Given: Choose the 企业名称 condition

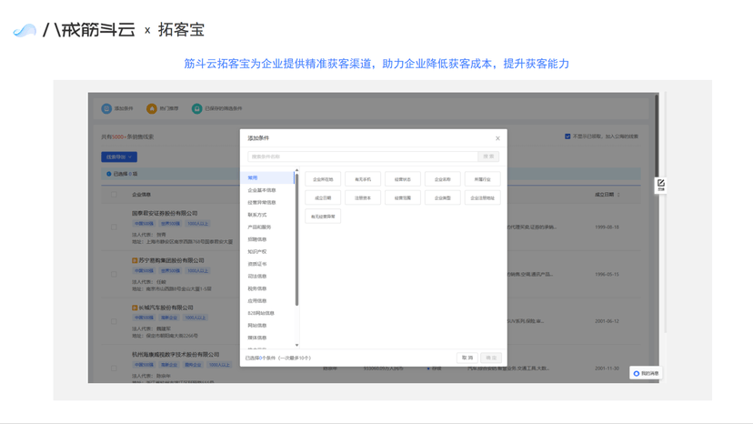Looking at the screenshot, I should (x=442, y=179).
